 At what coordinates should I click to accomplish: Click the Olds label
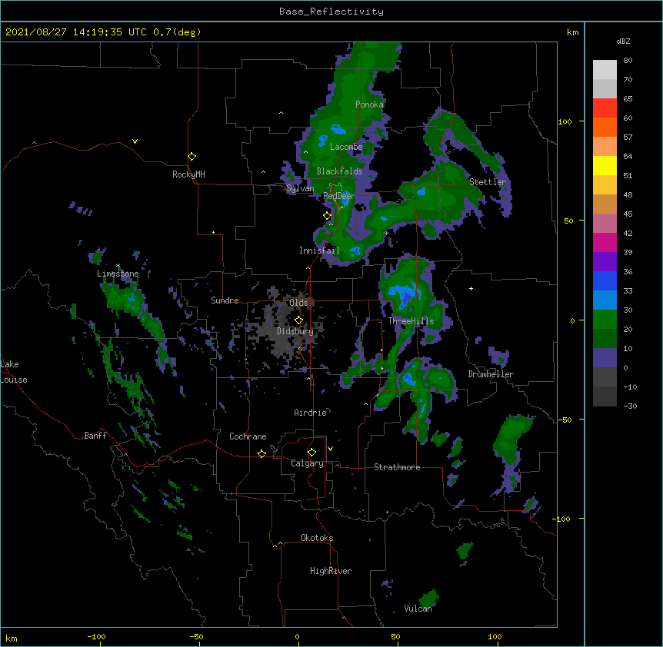coord(298,303)
